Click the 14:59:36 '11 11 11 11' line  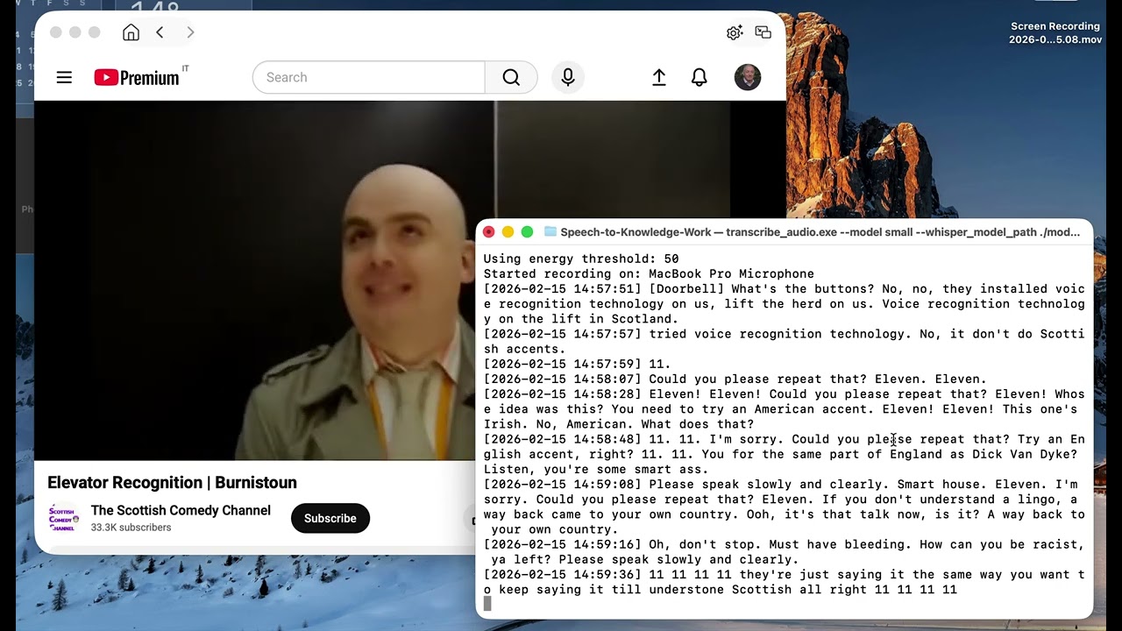(x=785, y=582)
